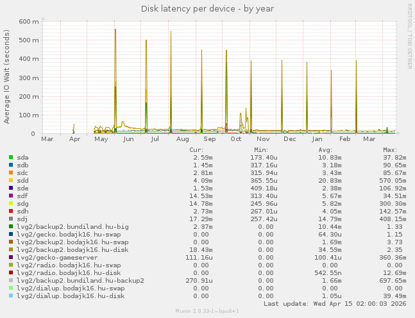This screenshot has width=415, height=318.
Task: Click the 'lvg2/gecko.bodajk16.hu-swap' legend label
Action: [69, 235]
